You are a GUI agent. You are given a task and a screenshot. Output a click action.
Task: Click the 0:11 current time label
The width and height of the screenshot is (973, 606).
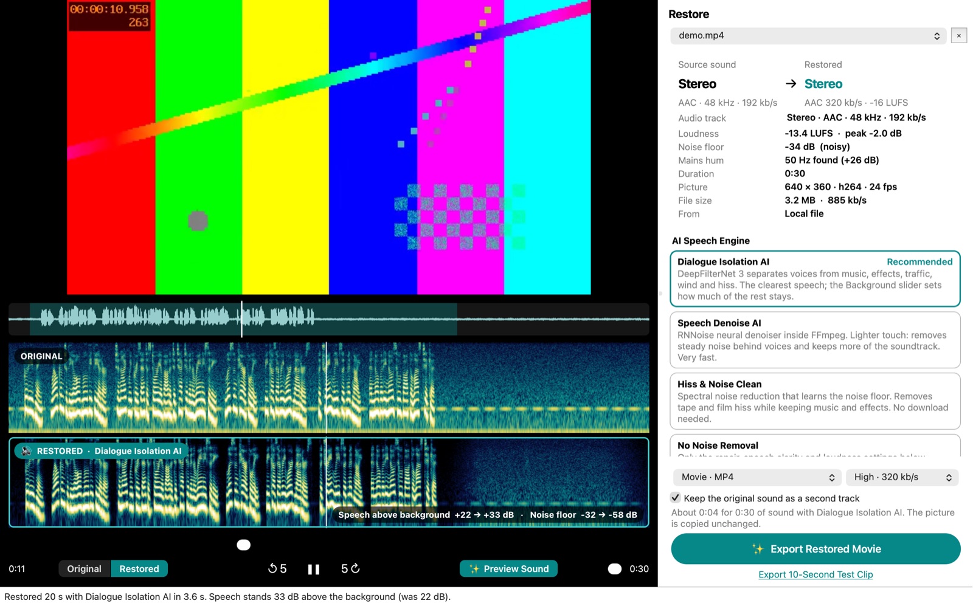click(17, 569)
